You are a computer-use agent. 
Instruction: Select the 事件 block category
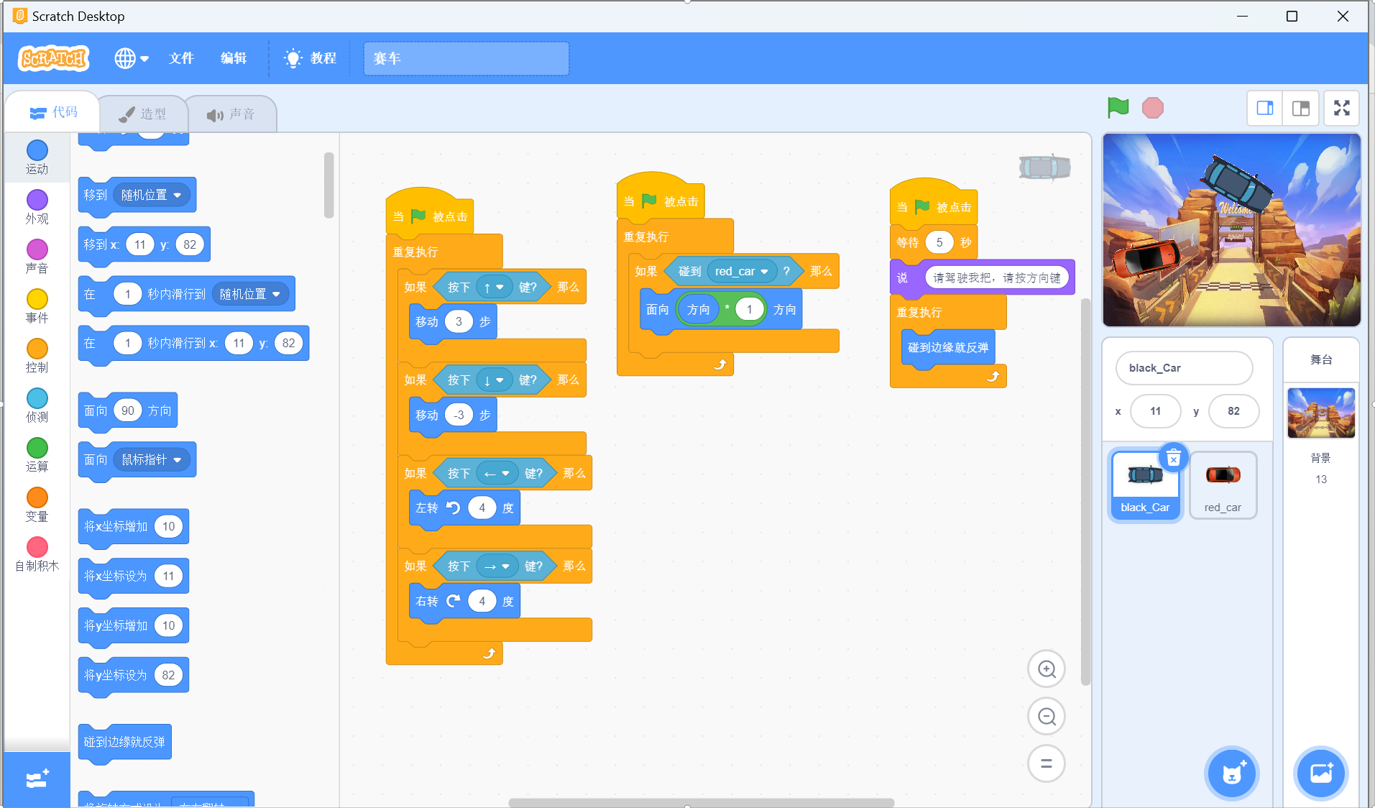[37, 306]
